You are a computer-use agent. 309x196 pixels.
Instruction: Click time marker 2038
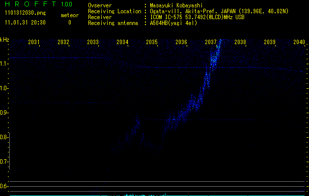pyautogui.click(x=240, y=42)
